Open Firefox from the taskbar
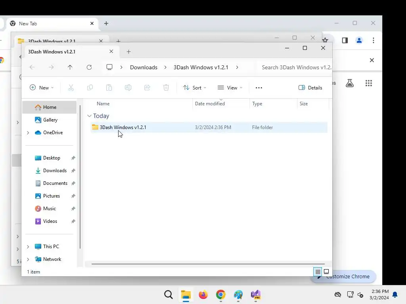 pos(203,294)
